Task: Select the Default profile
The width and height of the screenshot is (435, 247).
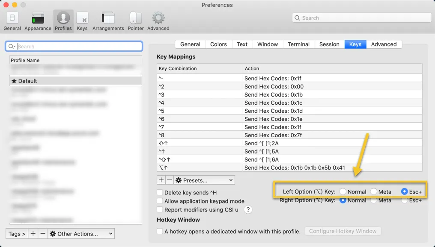Action: click(76, 81)
